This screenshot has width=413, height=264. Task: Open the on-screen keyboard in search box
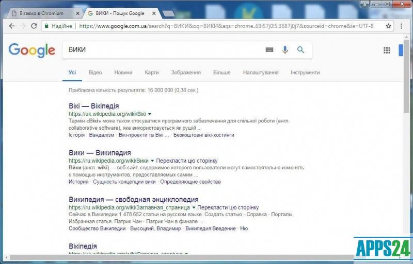click(x=269, y=50)
